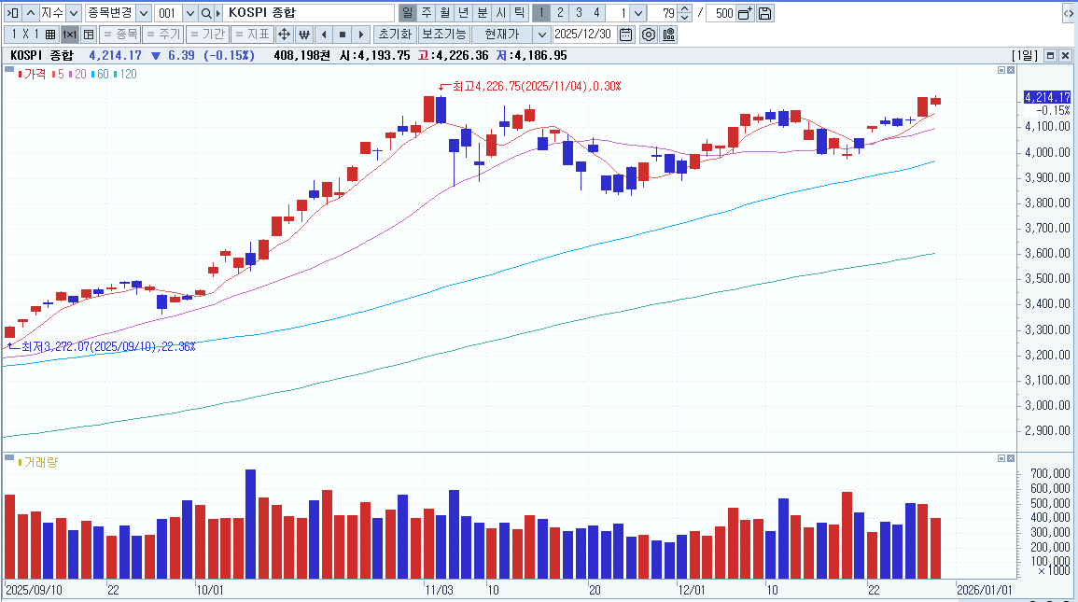Choose interval preset 2
The image size is (1078, 602).
560,13
